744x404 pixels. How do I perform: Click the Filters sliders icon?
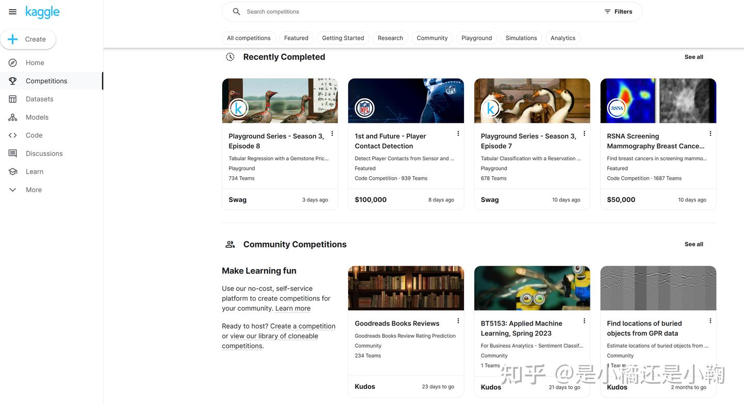click(608, 11)
